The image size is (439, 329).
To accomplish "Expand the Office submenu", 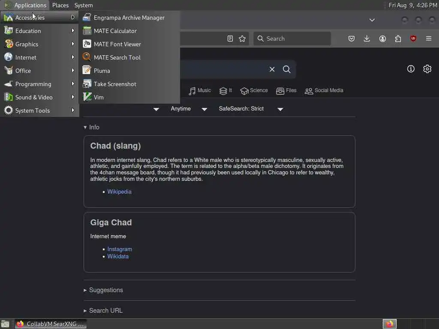I will [39, 71].
